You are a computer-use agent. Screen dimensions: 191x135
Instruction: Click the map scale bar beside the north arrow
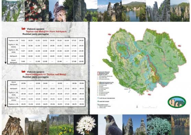pos(150,107)
